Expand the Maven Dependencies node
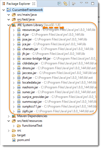The image size is (102, 149). click(9, 116)
